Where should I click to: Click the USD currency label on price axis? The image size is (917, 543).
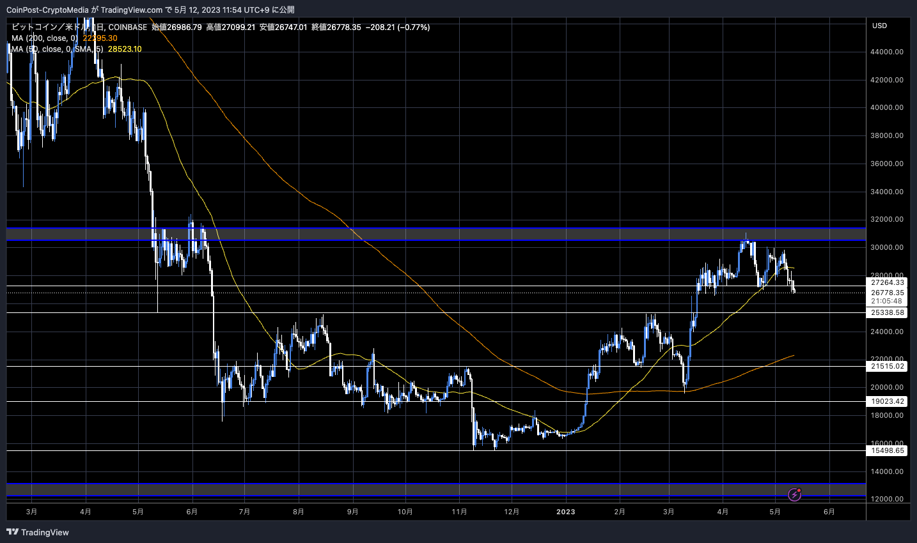click(x=880, y=26)
